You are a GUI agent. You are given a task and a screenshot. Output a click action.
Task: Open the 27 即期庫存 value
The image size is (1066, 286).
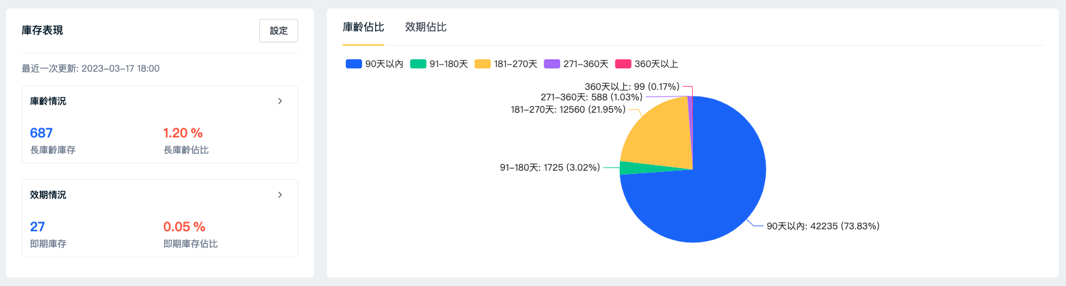tap(37, 227)
